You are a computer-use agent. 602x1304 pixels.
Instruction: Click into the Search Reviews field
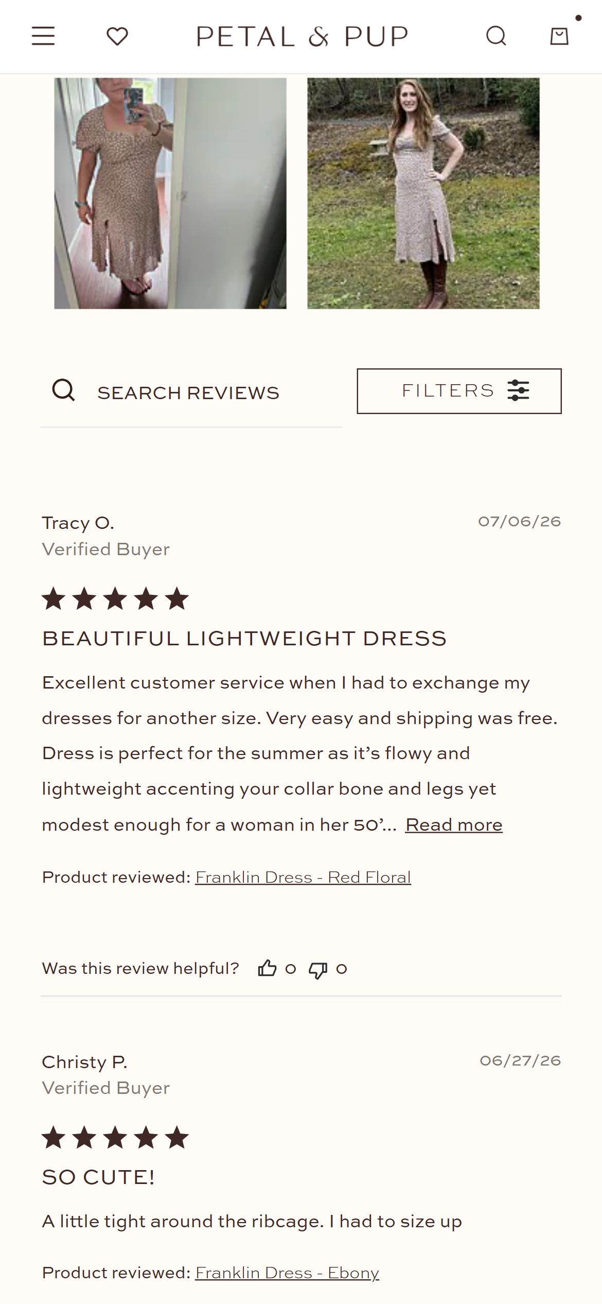click(x=191, y=392)
